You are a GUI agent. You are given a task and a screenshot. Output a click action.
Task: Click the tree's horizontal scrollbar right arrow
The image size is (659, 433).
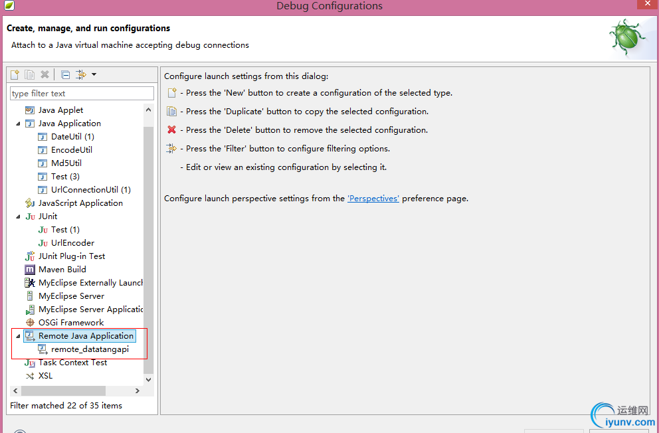[138, 390]
